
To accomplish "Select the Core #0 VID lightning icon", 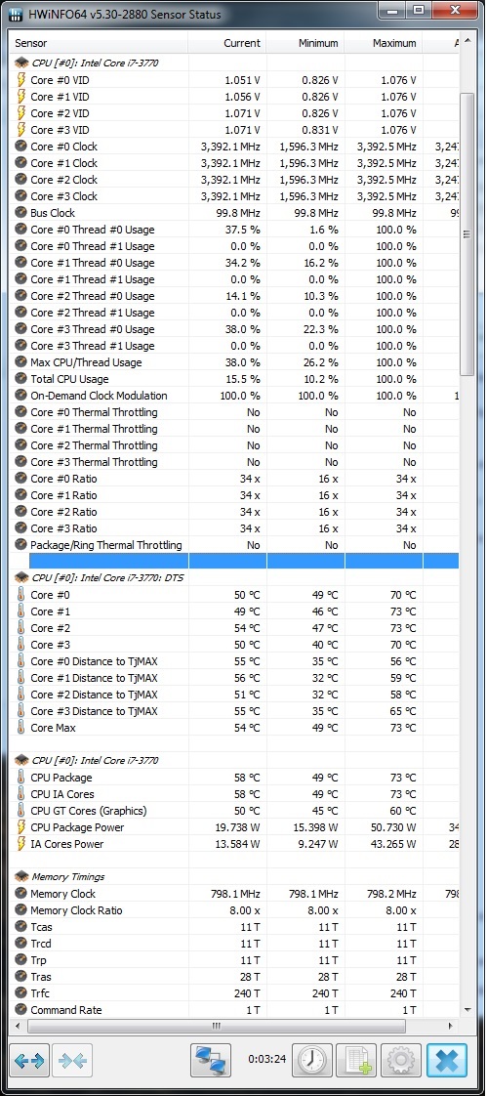I will [20, 80].
